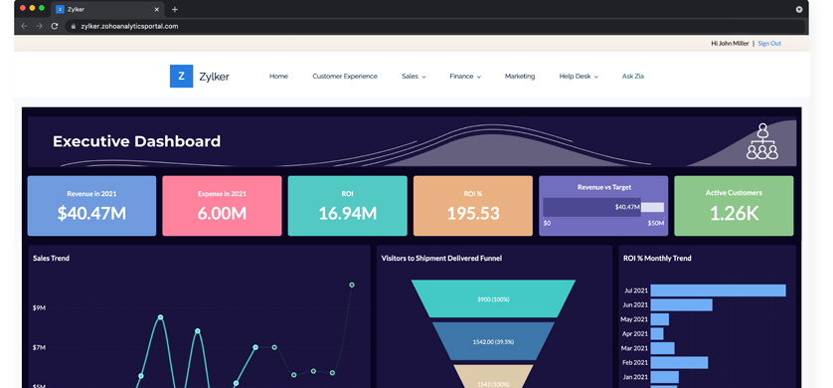Select the Active Customers card
Viewport: 833px width, 388px height.
tap(734, 206)
